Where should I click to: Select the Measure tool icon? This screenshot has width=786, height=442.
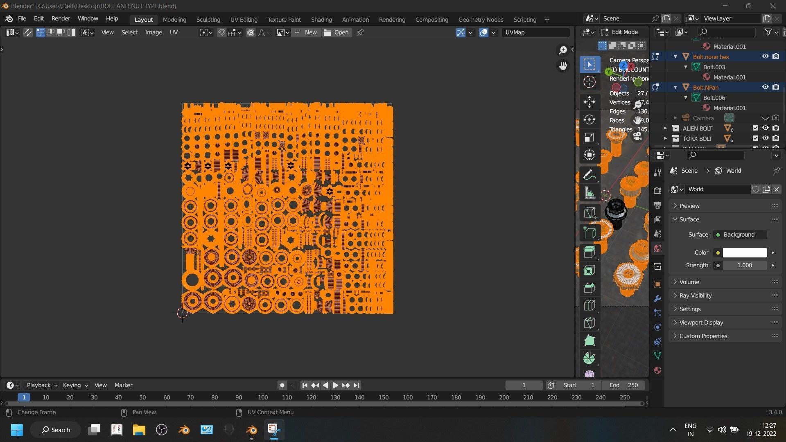[x=589, y=193]
